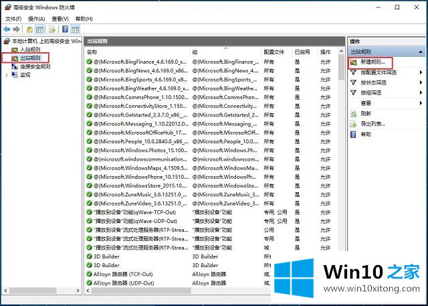Click the rules list horizontal scrollbar thumb
Image resolution: width=428 pixels, height=306 pixels.
pyautogui.click(x=141, y=291)
